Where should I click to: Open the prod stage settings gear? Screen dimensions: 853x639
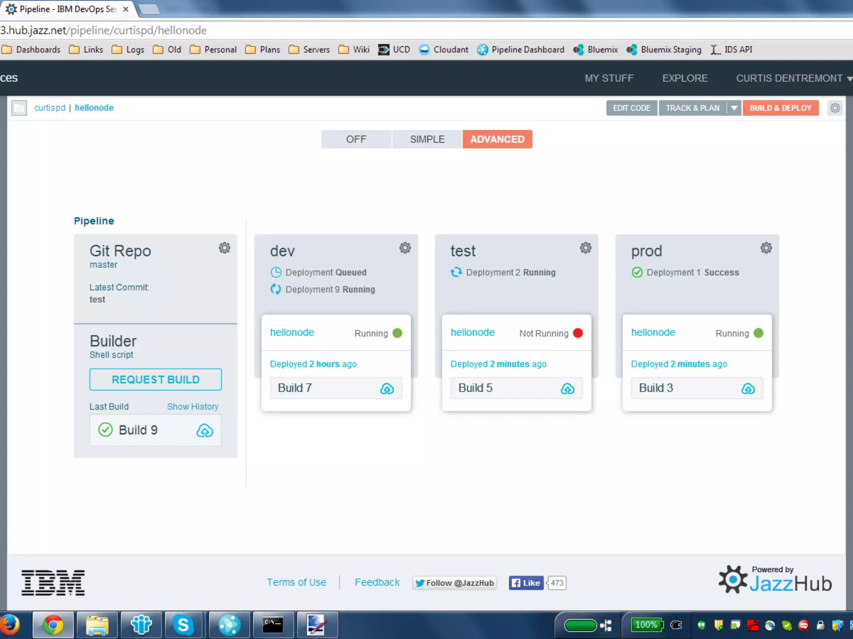coord(766,248)
